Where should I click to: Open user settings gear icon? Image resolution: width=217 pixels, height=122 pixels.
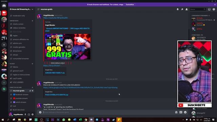coord(33,115)
